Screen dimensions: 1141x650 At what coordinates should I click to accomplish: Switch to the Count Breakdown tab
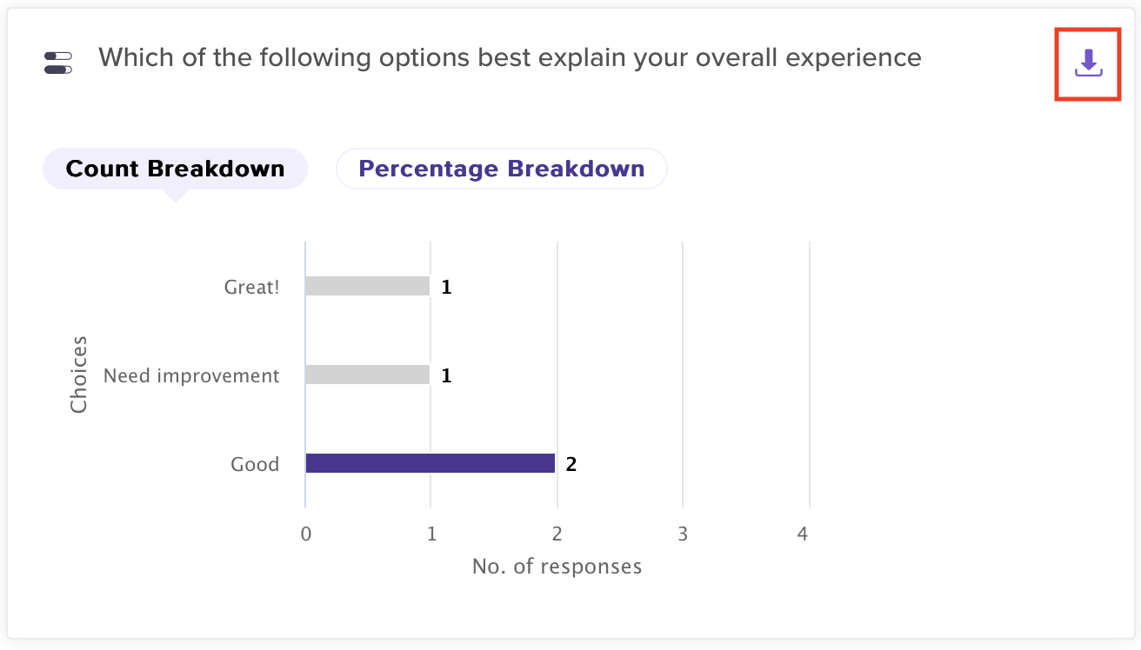click(175, 169)
